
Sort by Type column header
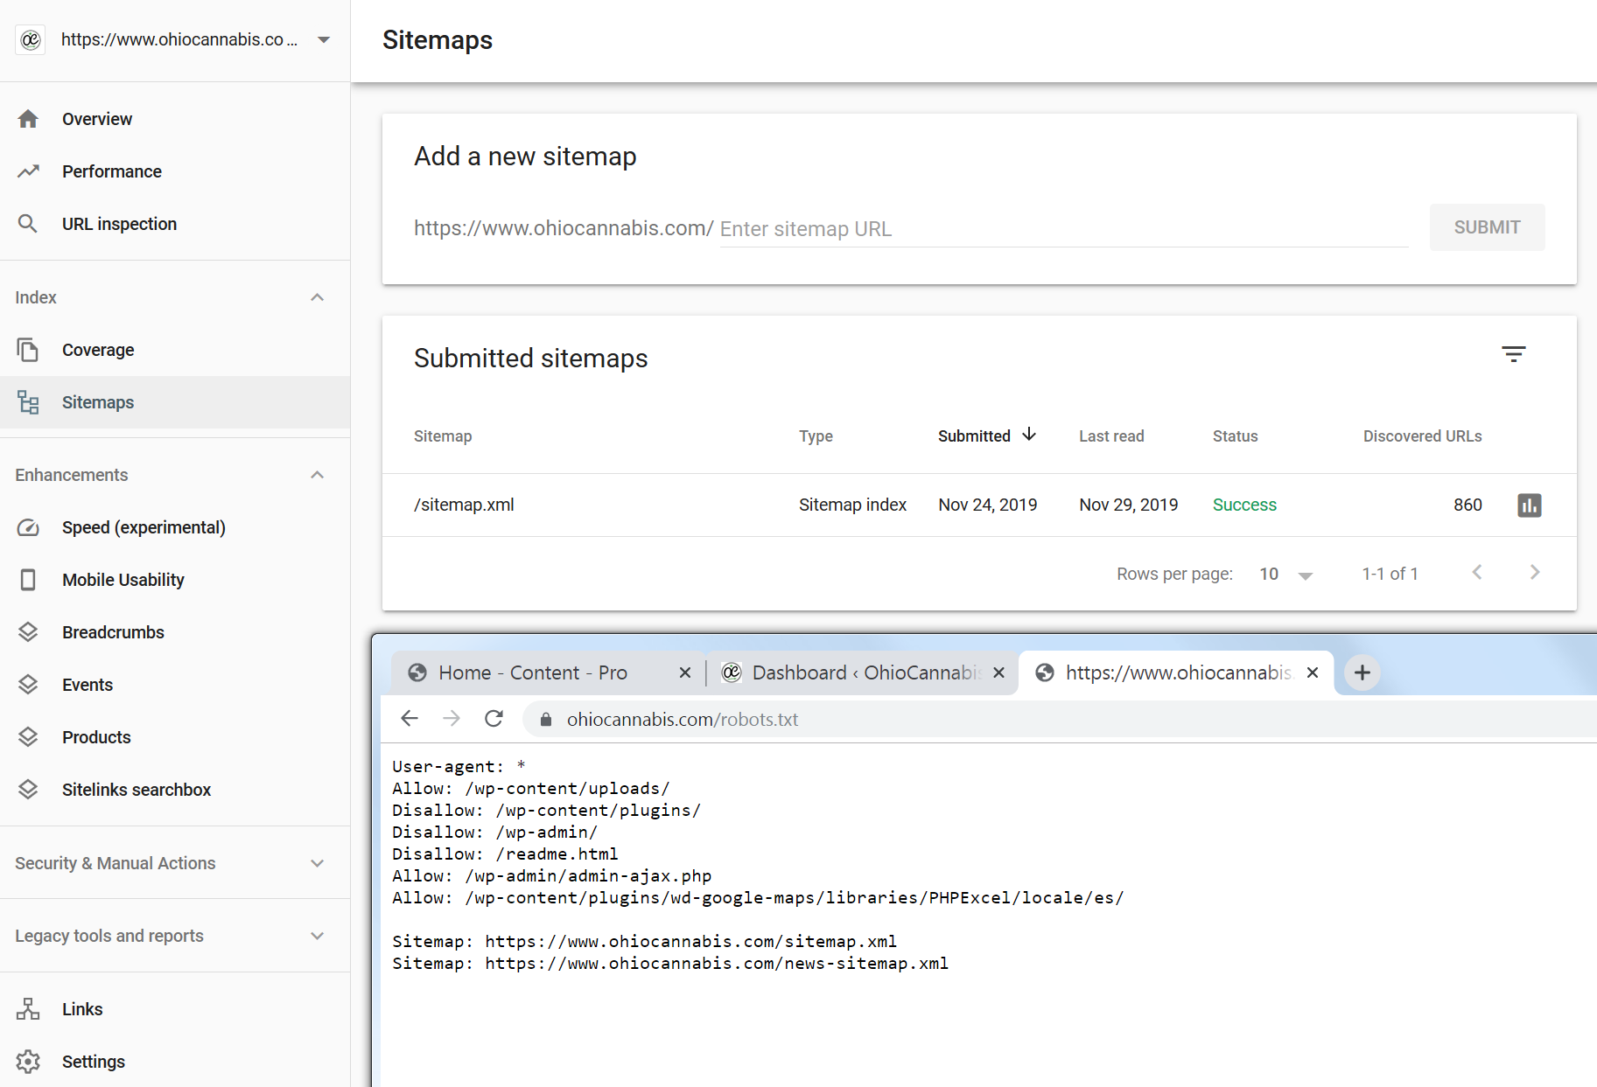point(816,435)
